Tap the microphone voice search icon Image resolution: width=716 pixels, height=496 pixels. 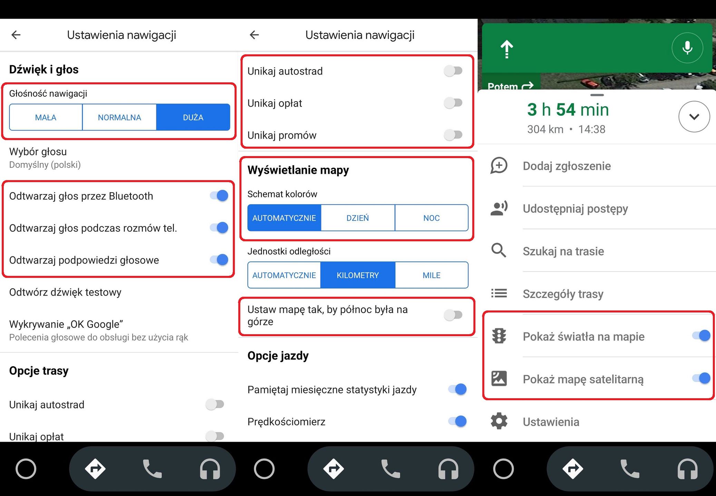coord(687,48)
